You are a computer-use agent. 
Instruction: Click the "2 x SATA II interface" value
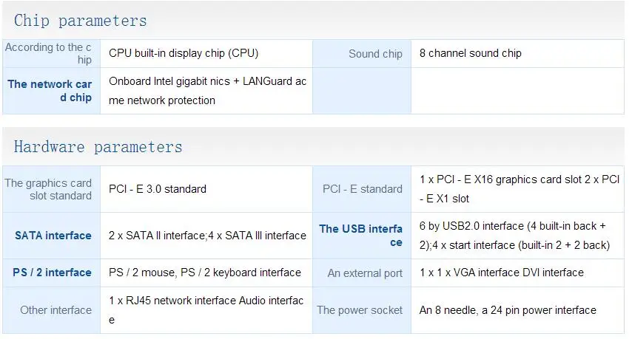point(207,236)
